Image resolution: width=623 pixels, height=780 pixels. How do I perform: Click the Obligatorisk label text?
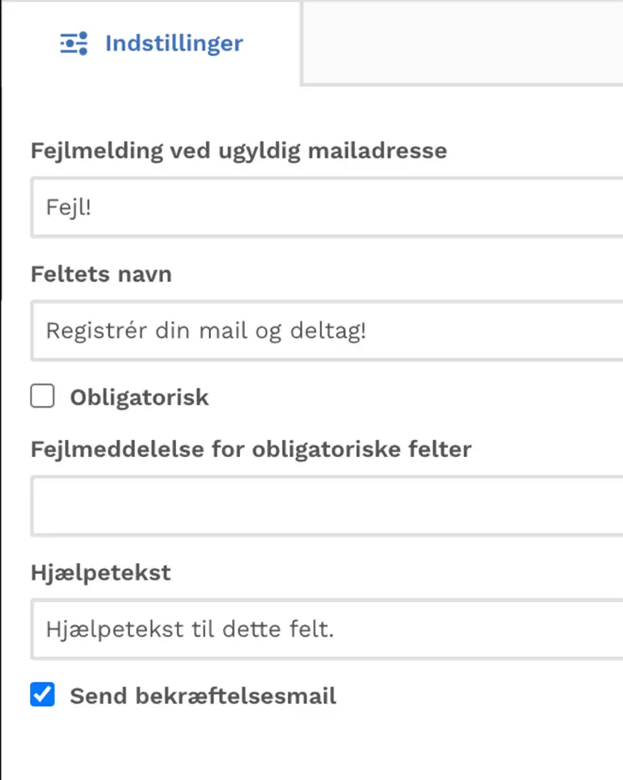coord(140,398)
